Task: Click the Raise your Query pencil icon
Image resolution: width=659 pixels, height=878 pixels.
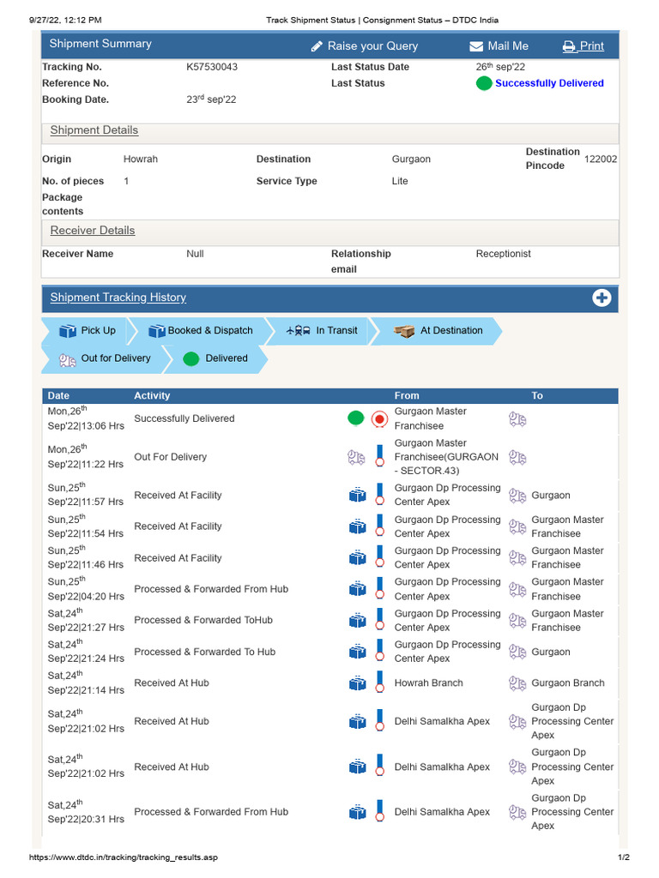Action: 317,46
